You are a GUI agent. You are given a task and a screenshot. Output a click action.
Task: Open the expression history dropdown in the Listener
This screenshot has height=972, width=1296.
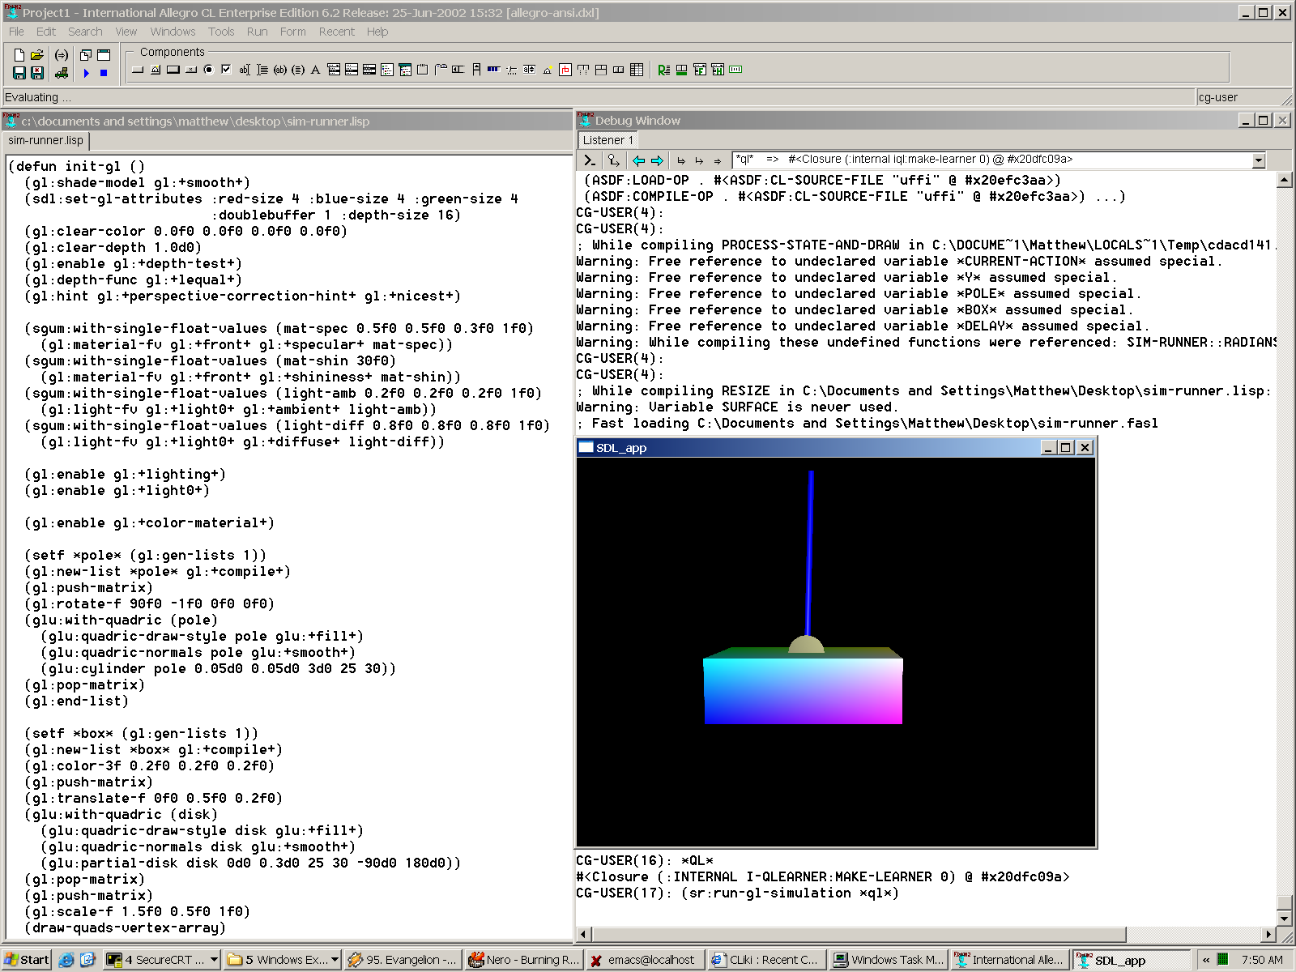1260,160
